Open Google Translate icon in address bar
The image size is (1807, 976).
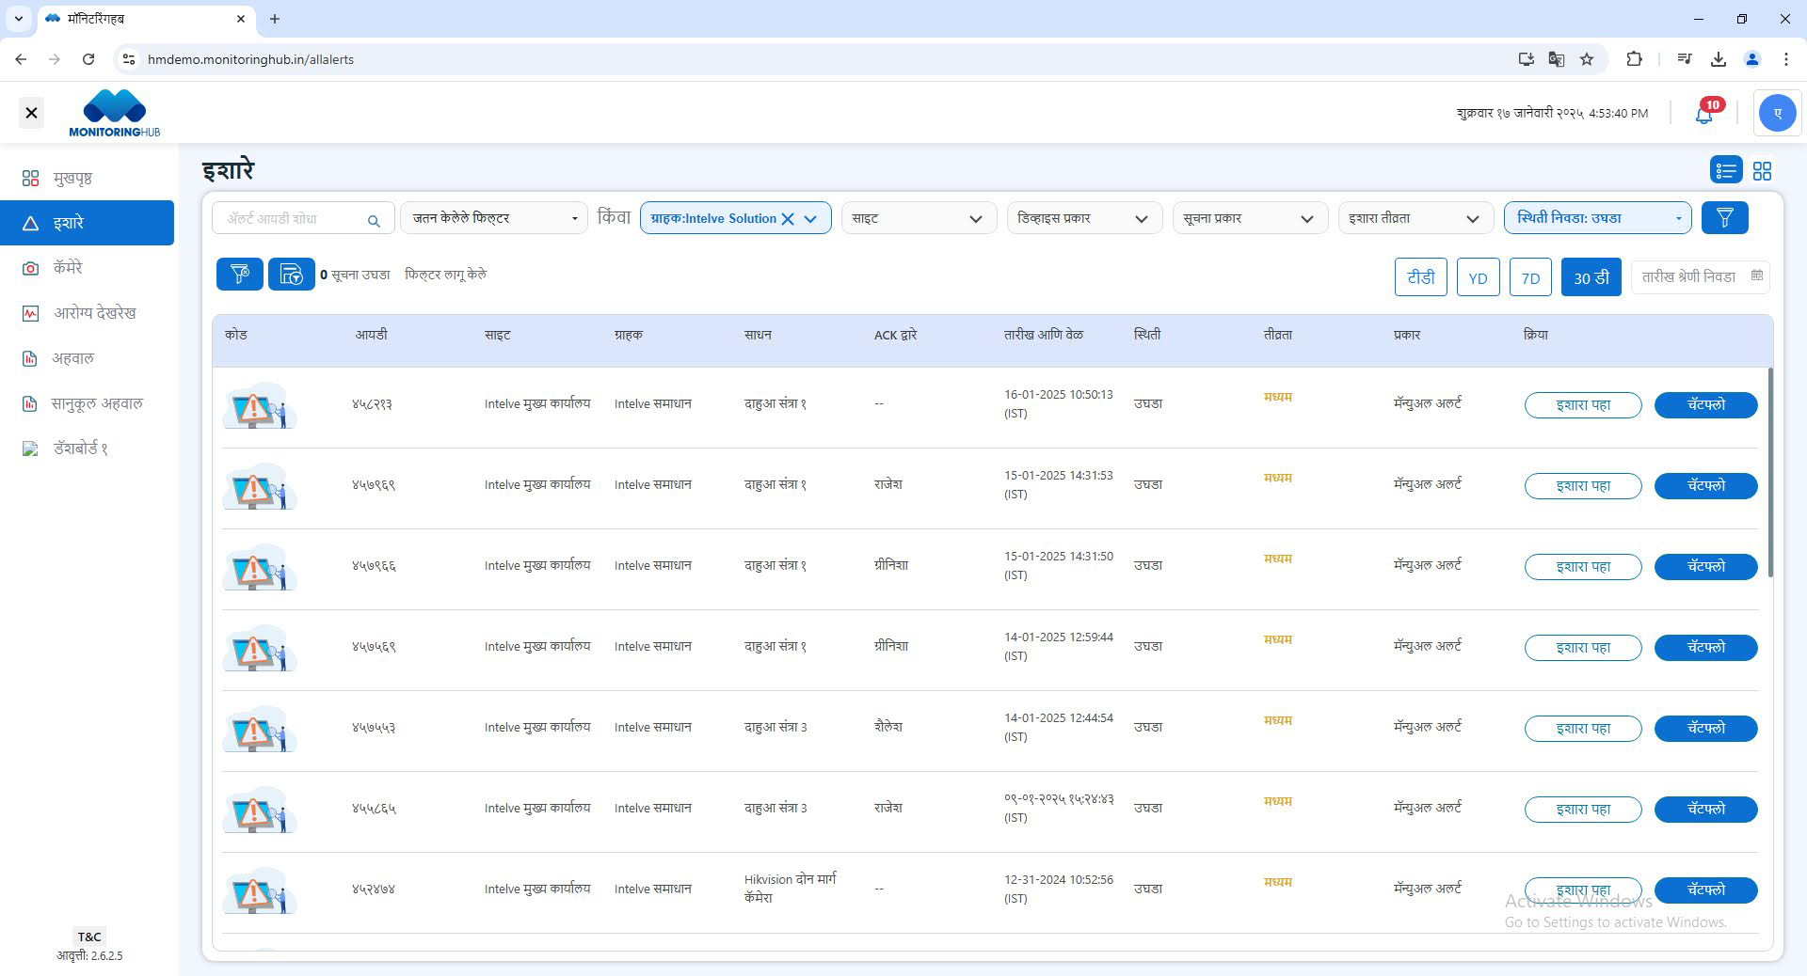pos(1556,59)
